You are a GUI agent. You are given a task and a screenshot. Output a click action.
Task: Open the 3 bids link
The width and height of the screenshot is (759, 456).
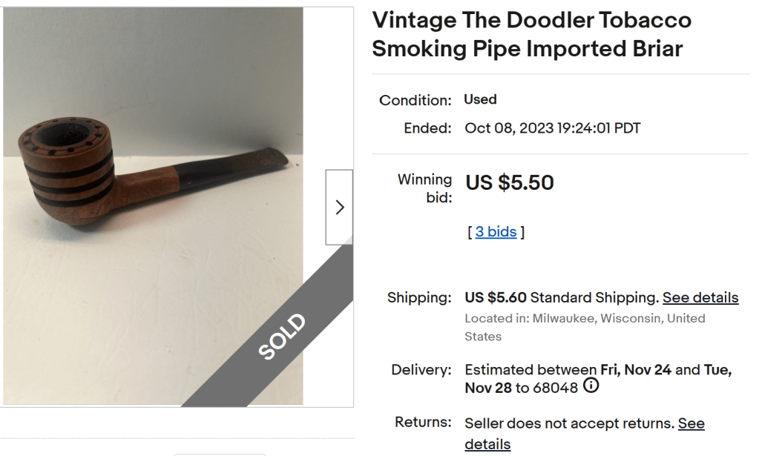(496, 232)
